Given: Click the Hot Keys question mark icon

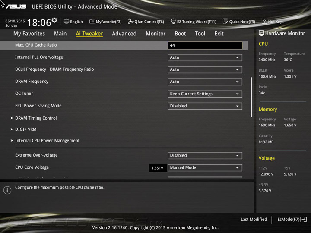Looking at the screenshot, I should coord(264,21).
